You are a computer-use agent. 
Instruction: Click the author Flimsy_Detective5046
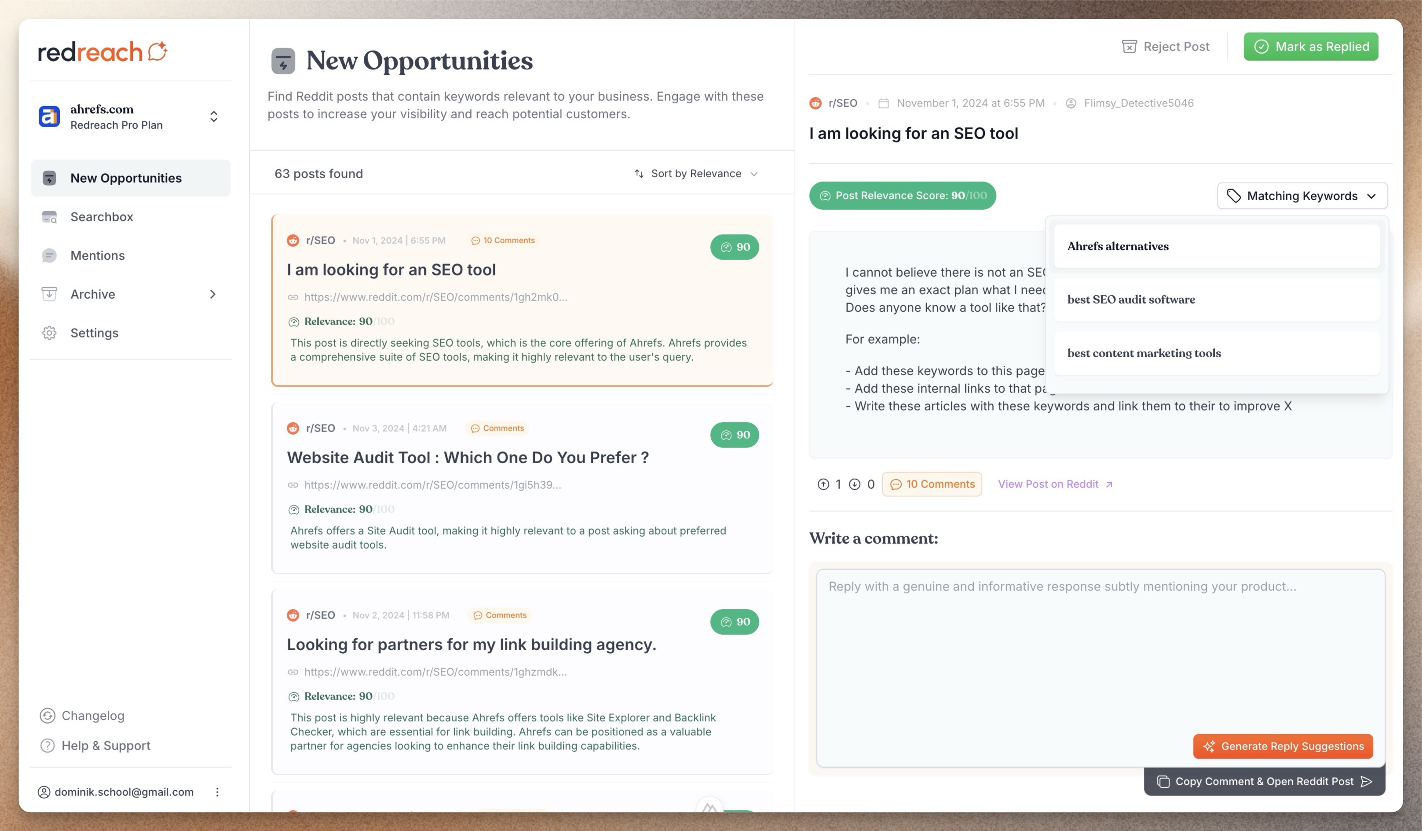(1139, 103)
